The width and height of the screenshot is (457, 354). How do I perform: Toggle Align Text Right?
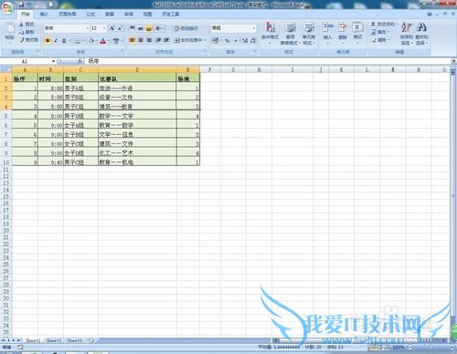(149, 40)
